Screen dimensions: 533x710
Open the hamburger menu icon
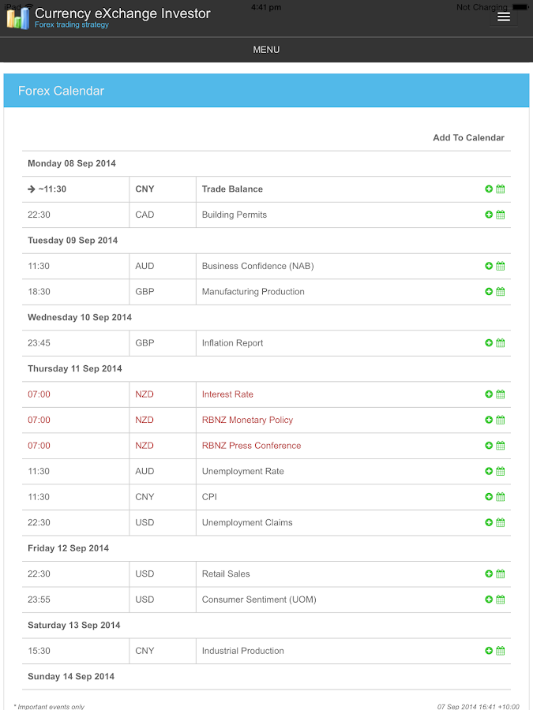click(x=504, y=17)
